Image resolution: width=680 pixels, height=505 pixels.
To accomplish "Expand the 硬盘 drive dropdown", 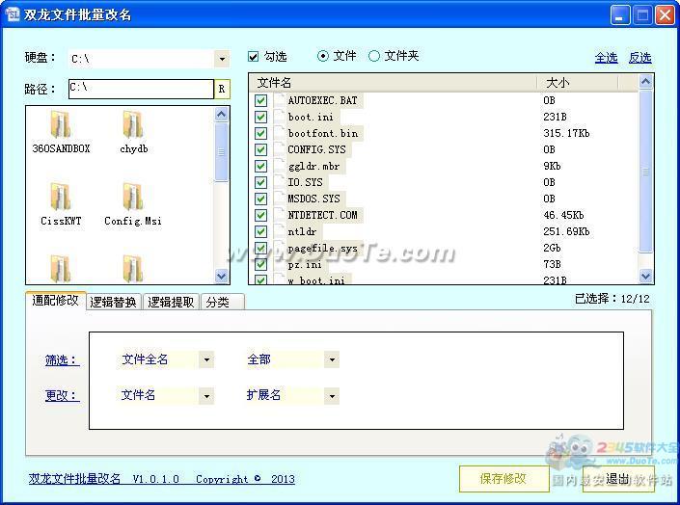I will coord(222,60).
